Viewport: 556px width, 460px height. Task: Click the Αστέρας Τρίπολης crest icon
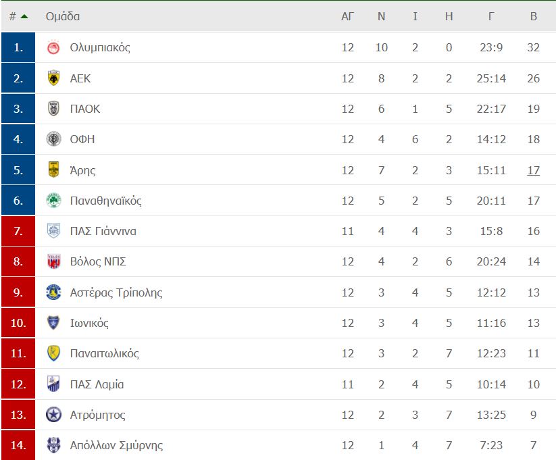point(53,292)
